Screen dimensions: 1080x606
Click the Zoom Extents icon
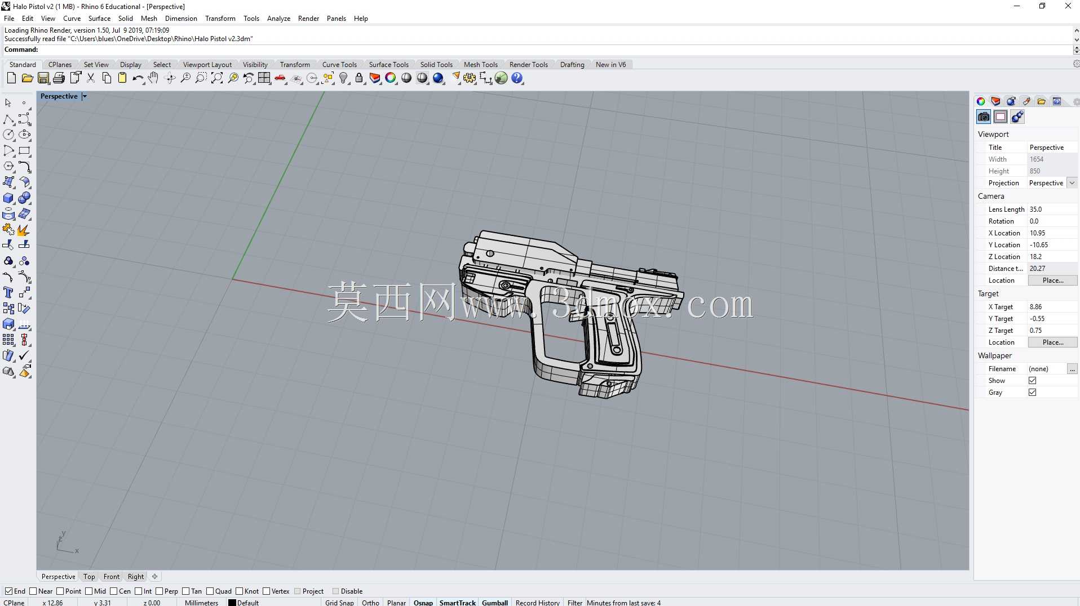(x=217, y=78)
